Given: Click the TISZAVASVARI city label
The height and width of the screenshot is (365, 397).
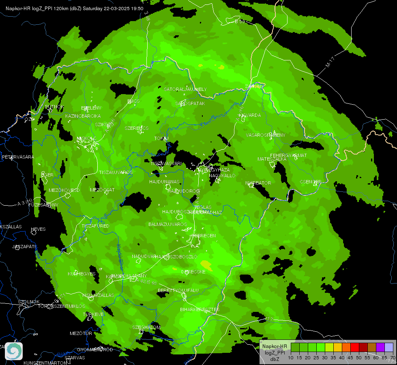Looking at the screenshot, I should point(166,163).
